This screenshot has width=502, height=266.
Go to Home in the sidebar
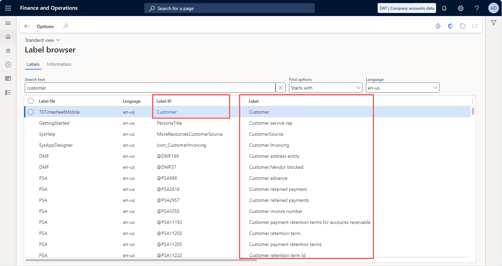(8, 37)
